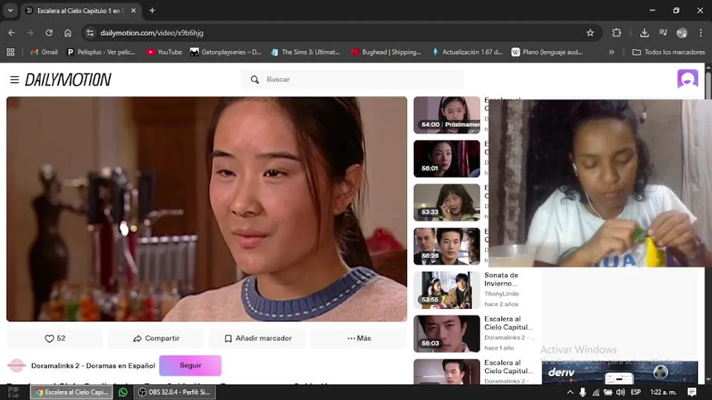Open the tab search dropdown arrow

pos(10,11)
